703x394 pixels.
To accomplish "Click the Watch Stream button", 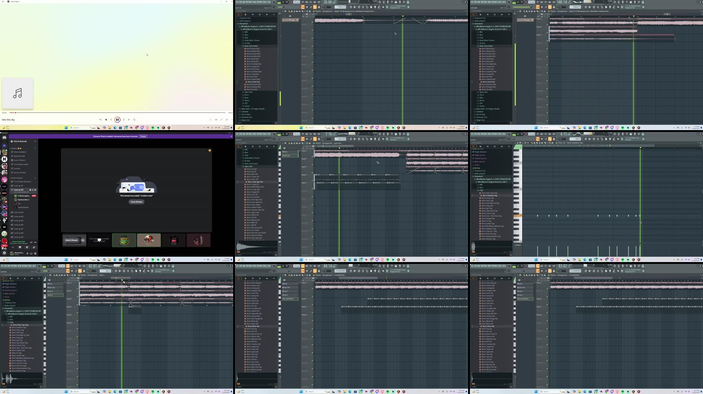I will coord(72,240).
